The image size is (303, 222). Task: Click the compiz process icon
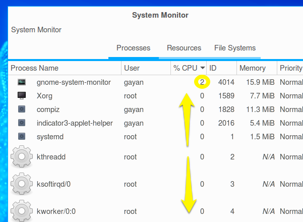(22, 109)
